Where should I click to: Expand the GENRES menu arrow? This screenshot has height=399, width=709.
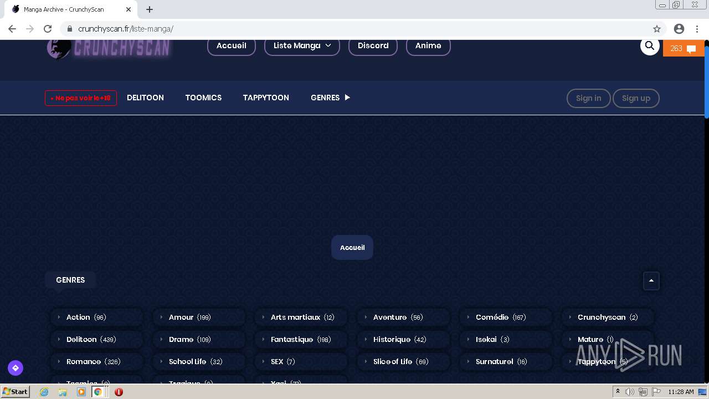coord(347,98)
